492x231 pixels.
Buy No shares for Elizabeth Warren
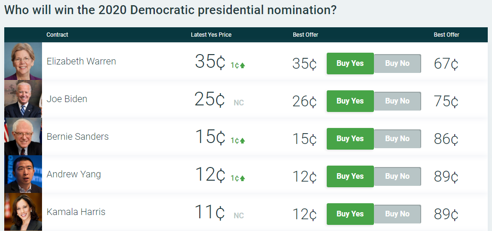397,64
